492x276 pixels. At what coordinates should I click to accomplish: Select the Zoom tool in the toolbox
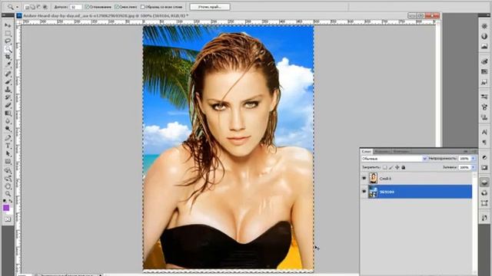click(x=8, y=194)
